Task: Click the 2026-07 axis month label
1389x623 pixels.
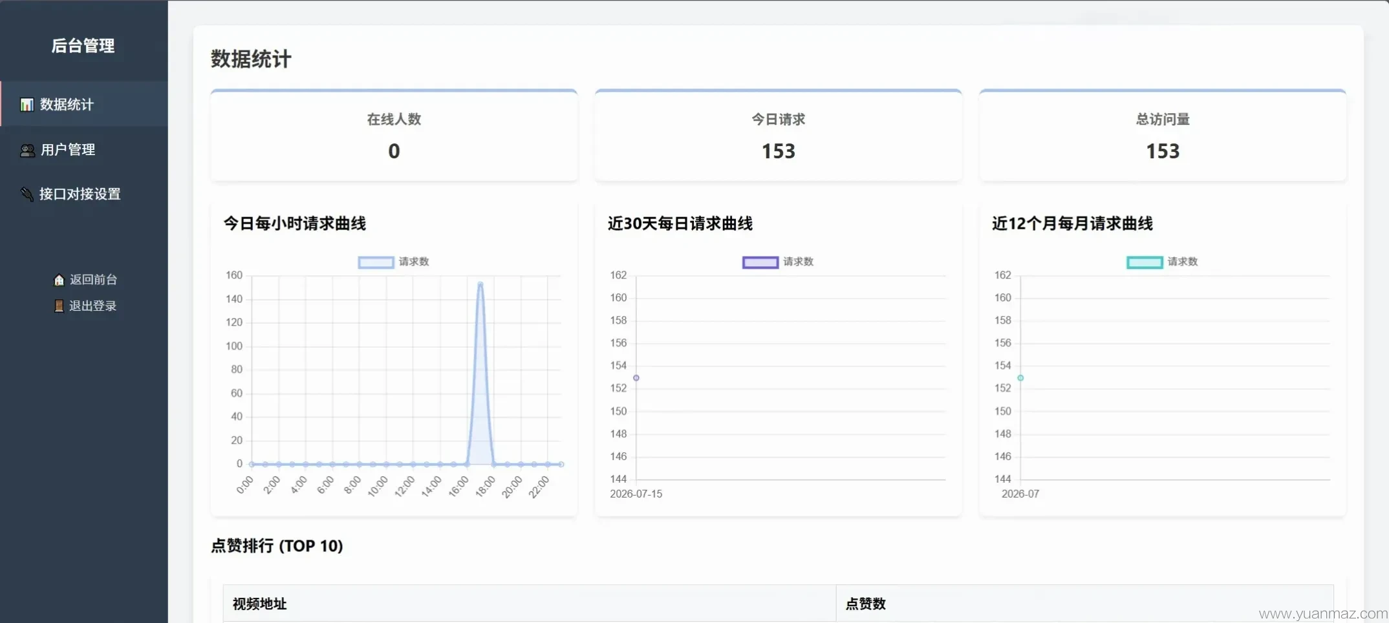Action: pyautogui.click(x=1020, y=494)
